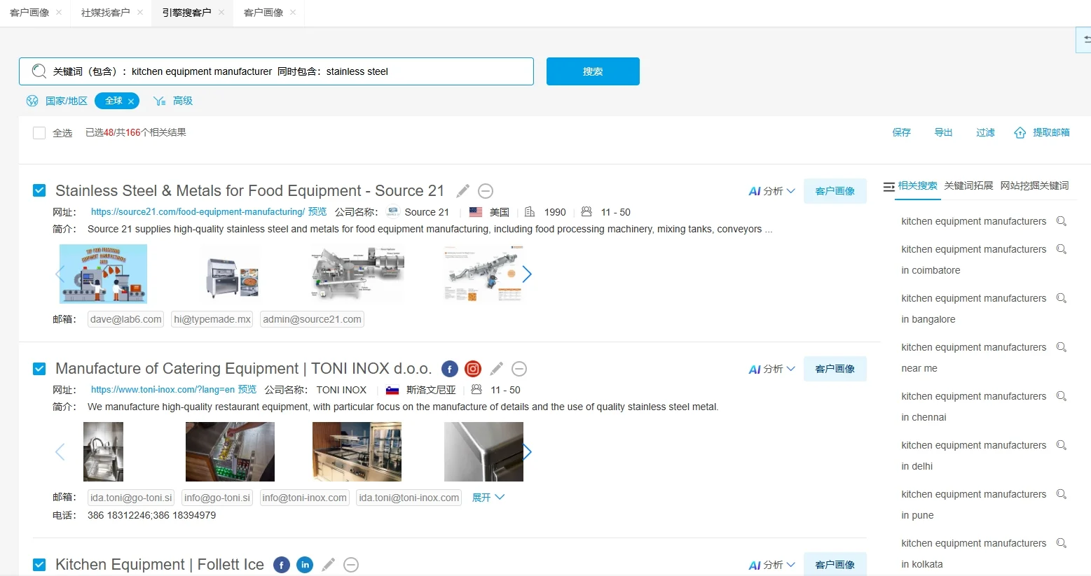Open 客户画像 for TONI INOX result
This screenshot has height=576, width=1091.
click(x=835, y=369)
